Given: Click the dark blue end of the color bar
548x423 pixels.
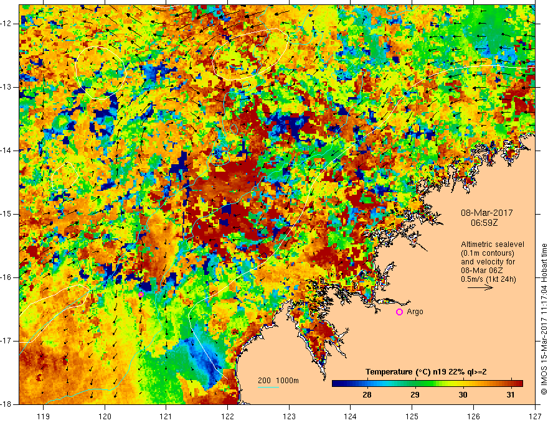Looking at the screenshot, I should (x=336, y=383).
